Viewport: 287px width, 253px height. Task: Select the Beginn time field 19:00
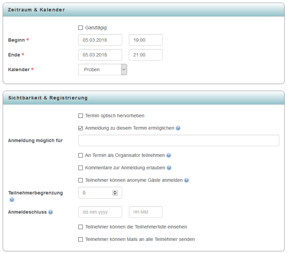pos(146,40)
